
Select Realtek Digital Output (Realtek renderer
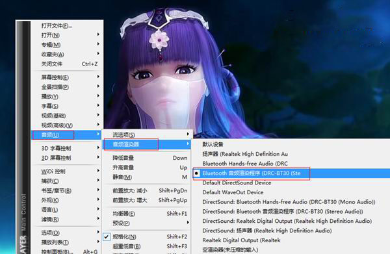[291, 240]
